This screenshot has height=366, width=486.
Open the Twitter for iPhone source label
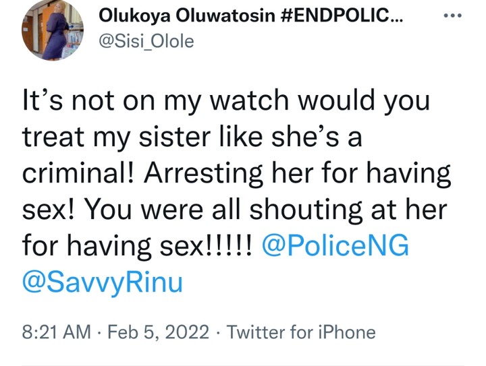300,332
